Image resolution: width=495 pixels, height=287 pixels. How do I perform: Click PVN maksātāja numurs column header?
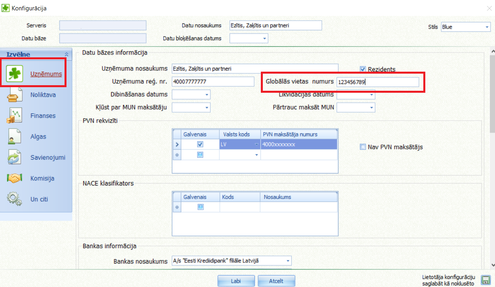299,134
